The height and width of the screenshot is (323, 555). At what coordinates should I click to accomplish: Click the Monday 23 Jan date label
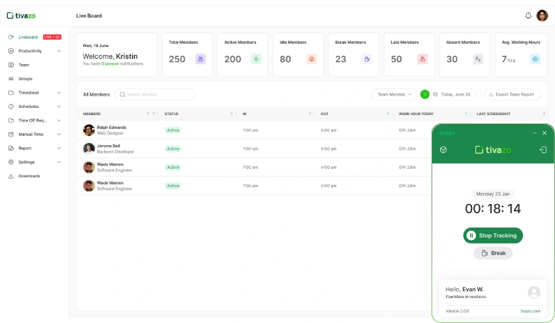(x=493, y=194)
